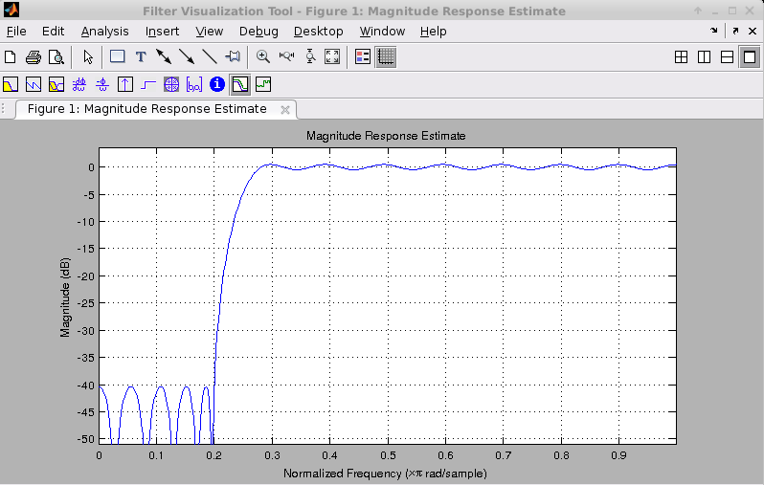Viewport: 764px width, 485px height.
Task: Show the Pole/Zero plot
Action: coord(171,84)
